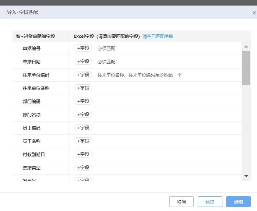Click the vertical scrollbar thumb
Image resolution: width=257 pixels, height=211 pixels.
click(x=246, y=68)
